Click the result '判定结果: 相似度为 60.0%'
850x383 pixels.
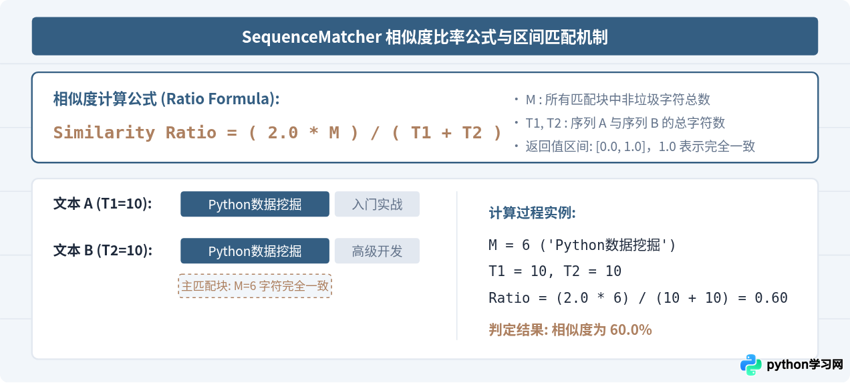571,330
